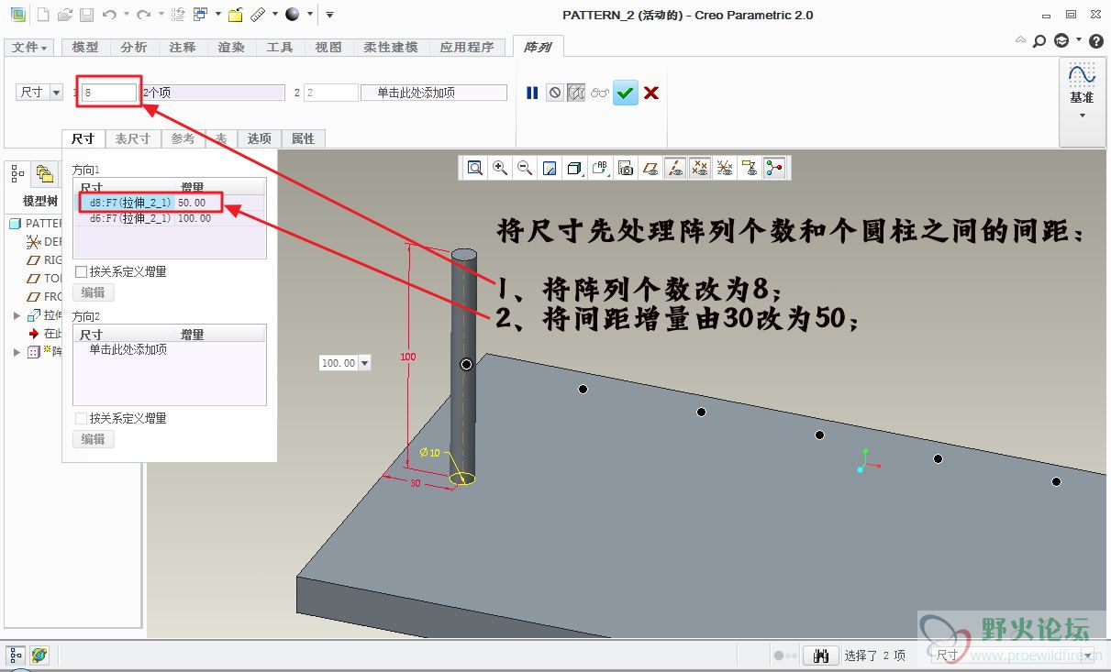Expand the 基准 datum group
The height and width of the screenshot is (672, 1111).
click(1082, 104)
